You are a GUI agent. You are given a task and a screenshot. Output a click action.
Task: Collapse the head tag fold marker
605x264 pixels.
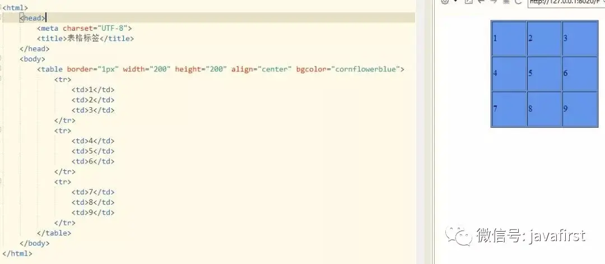coord(1,18)
